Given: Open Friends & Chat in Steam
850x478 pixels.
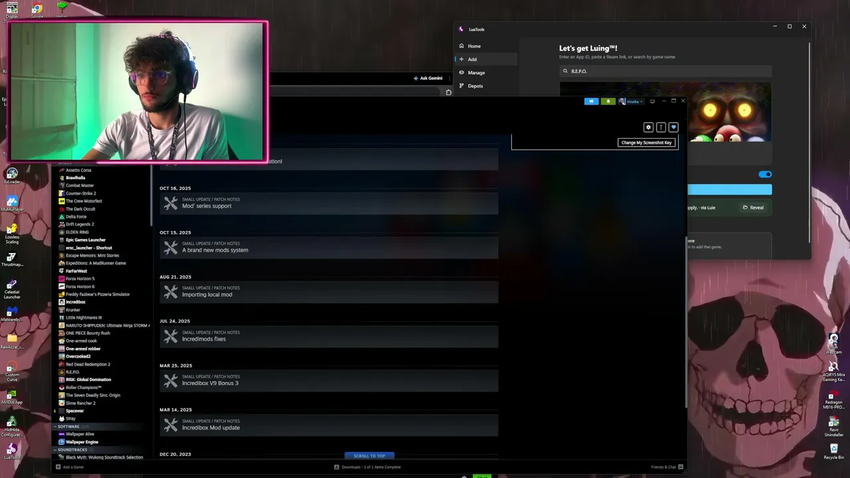Looking at the screenshot, I should 667,467.
